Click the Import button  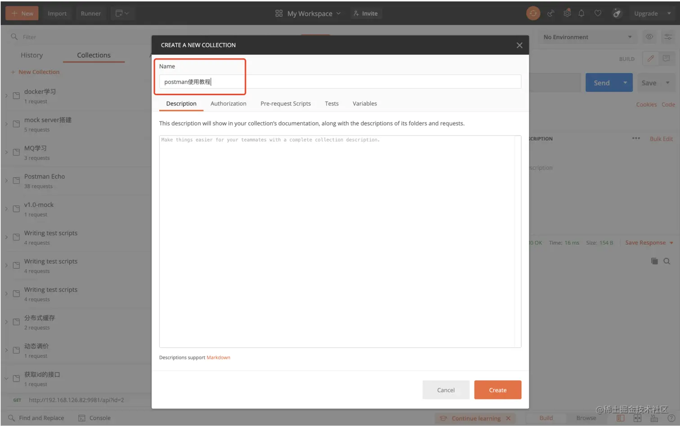pyautogui.click(x=57, y=13)
